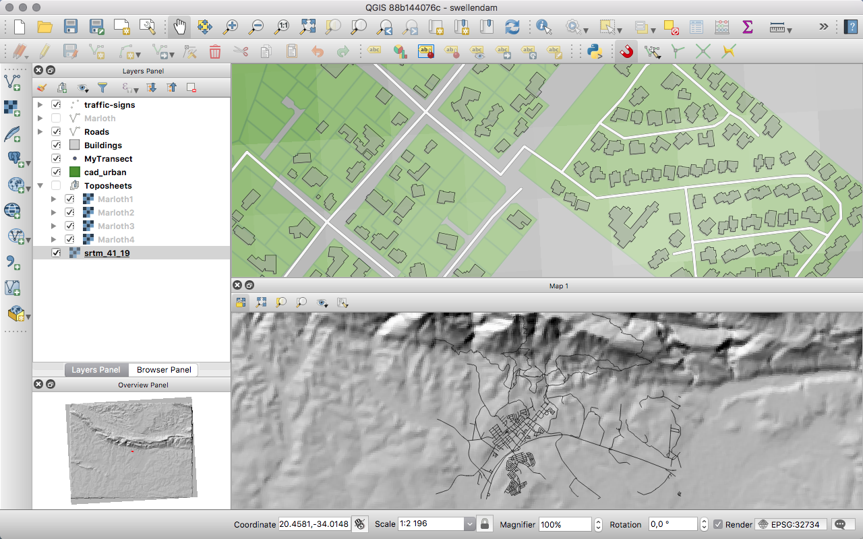Click the coordinate extents toggle icon
863x539 pixels.
point(360,524)
